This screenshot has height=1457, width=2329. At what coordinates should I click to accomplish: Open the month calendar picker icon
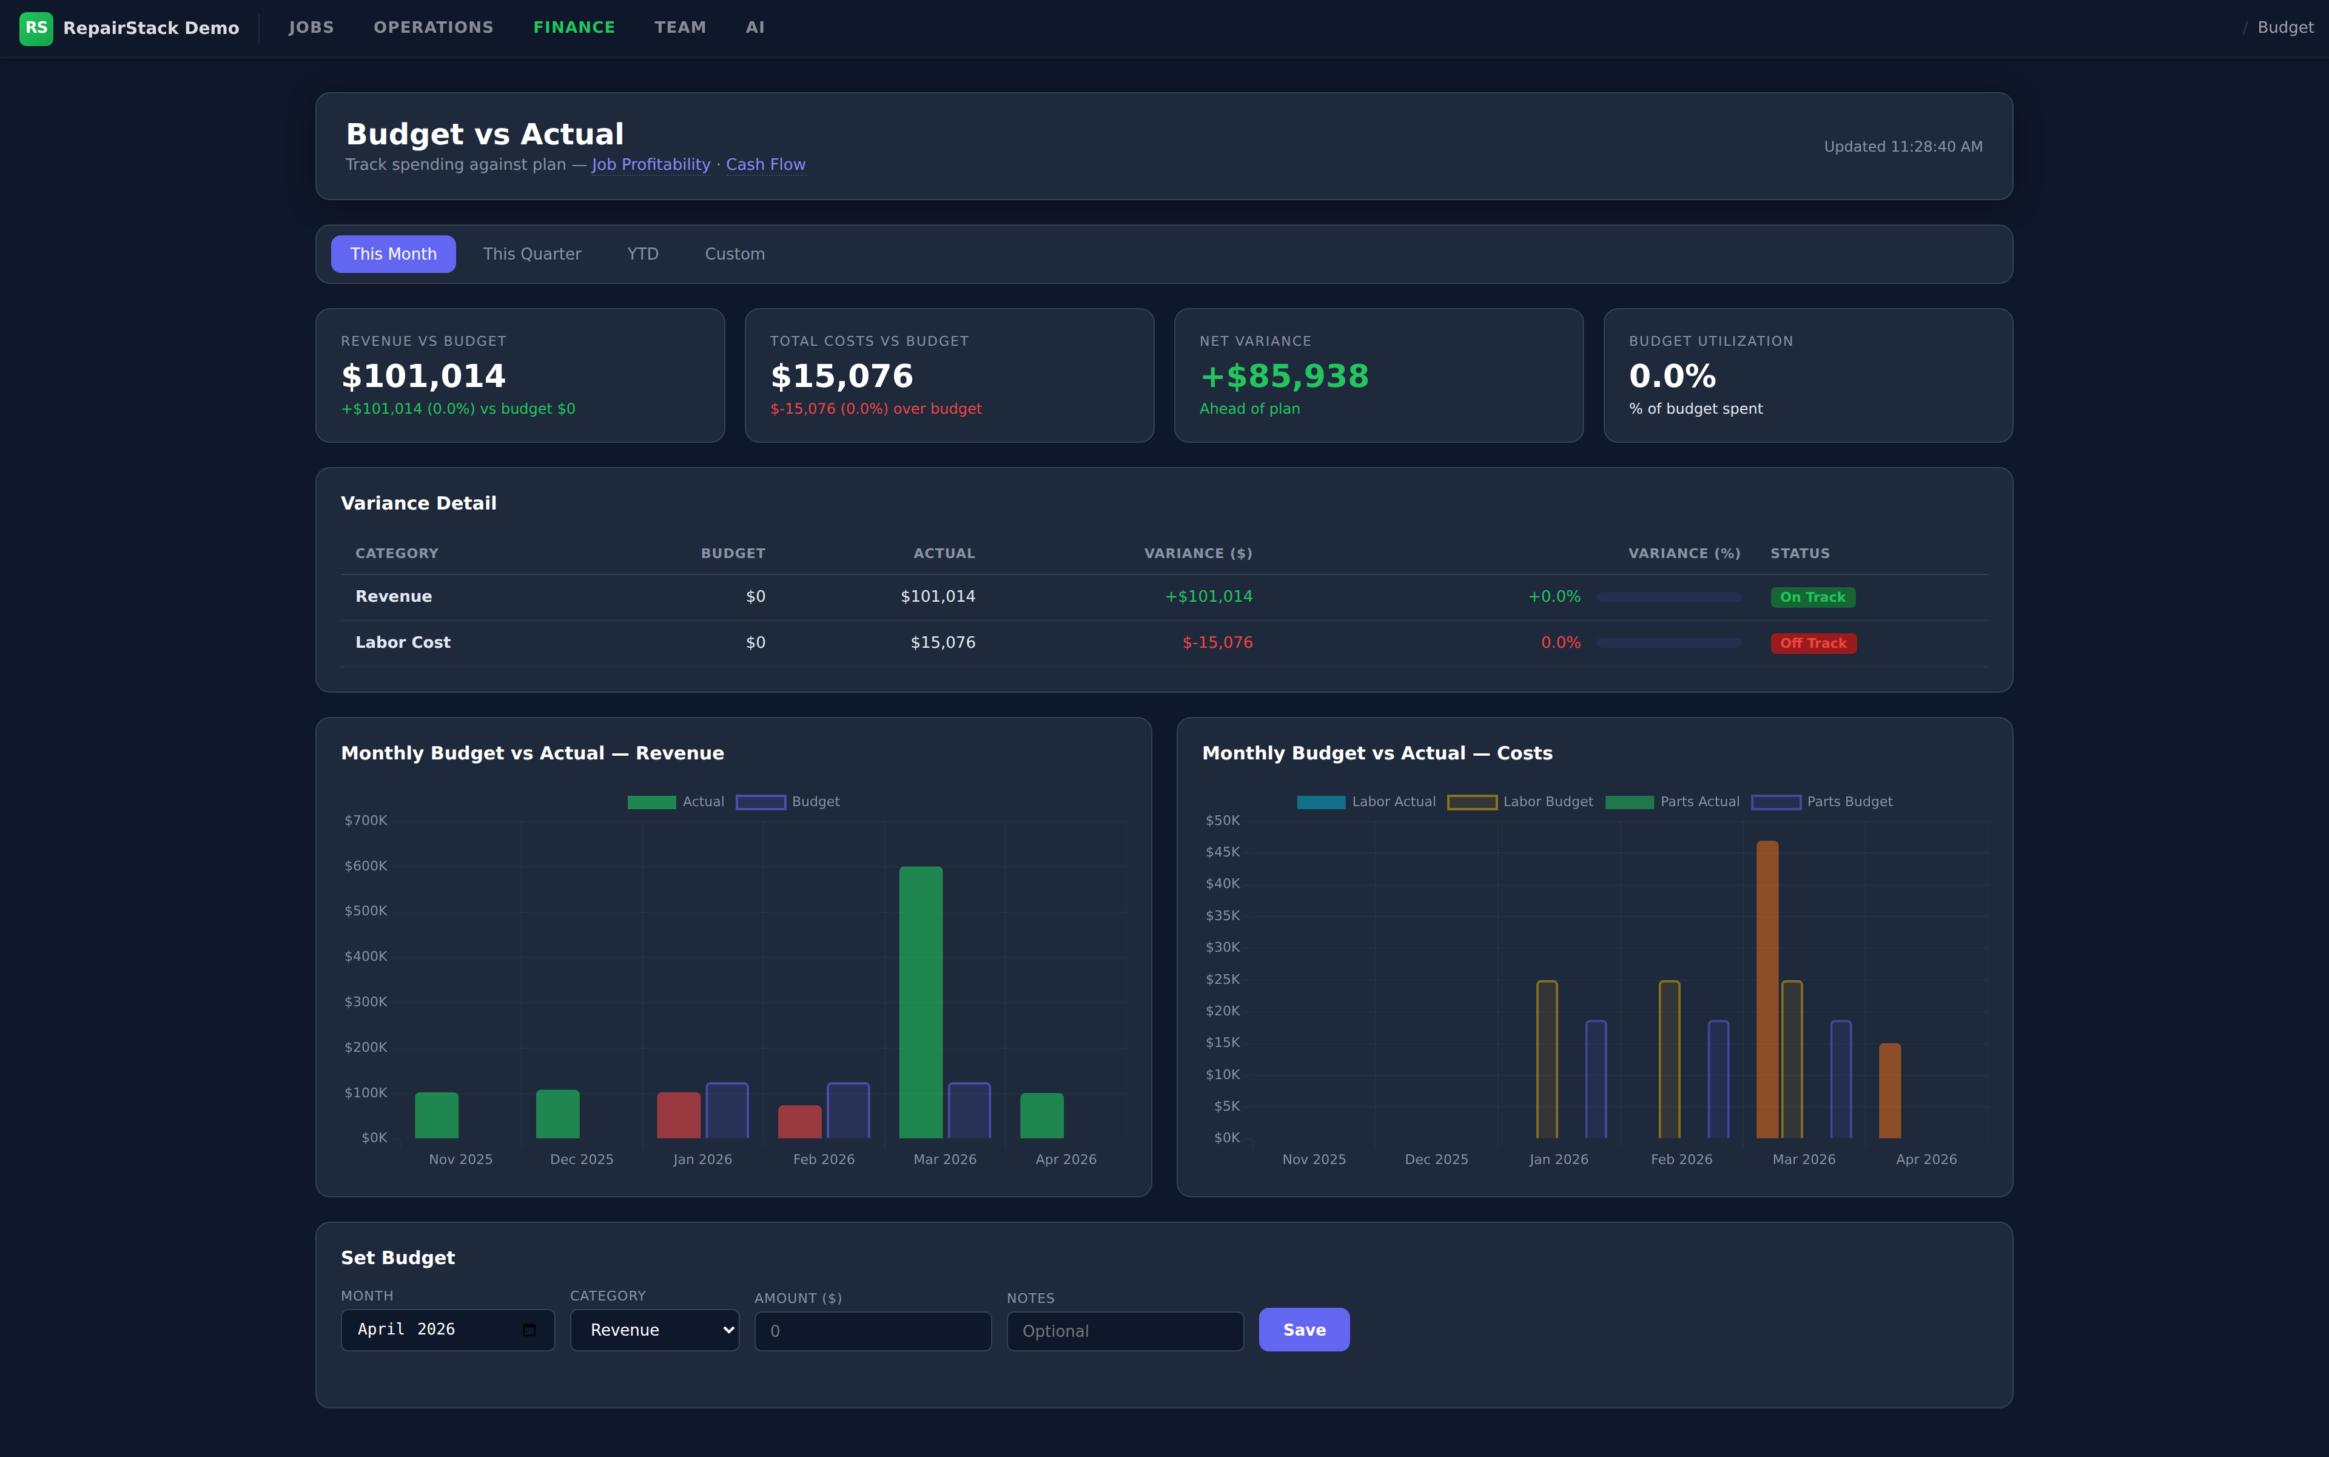529,1330
